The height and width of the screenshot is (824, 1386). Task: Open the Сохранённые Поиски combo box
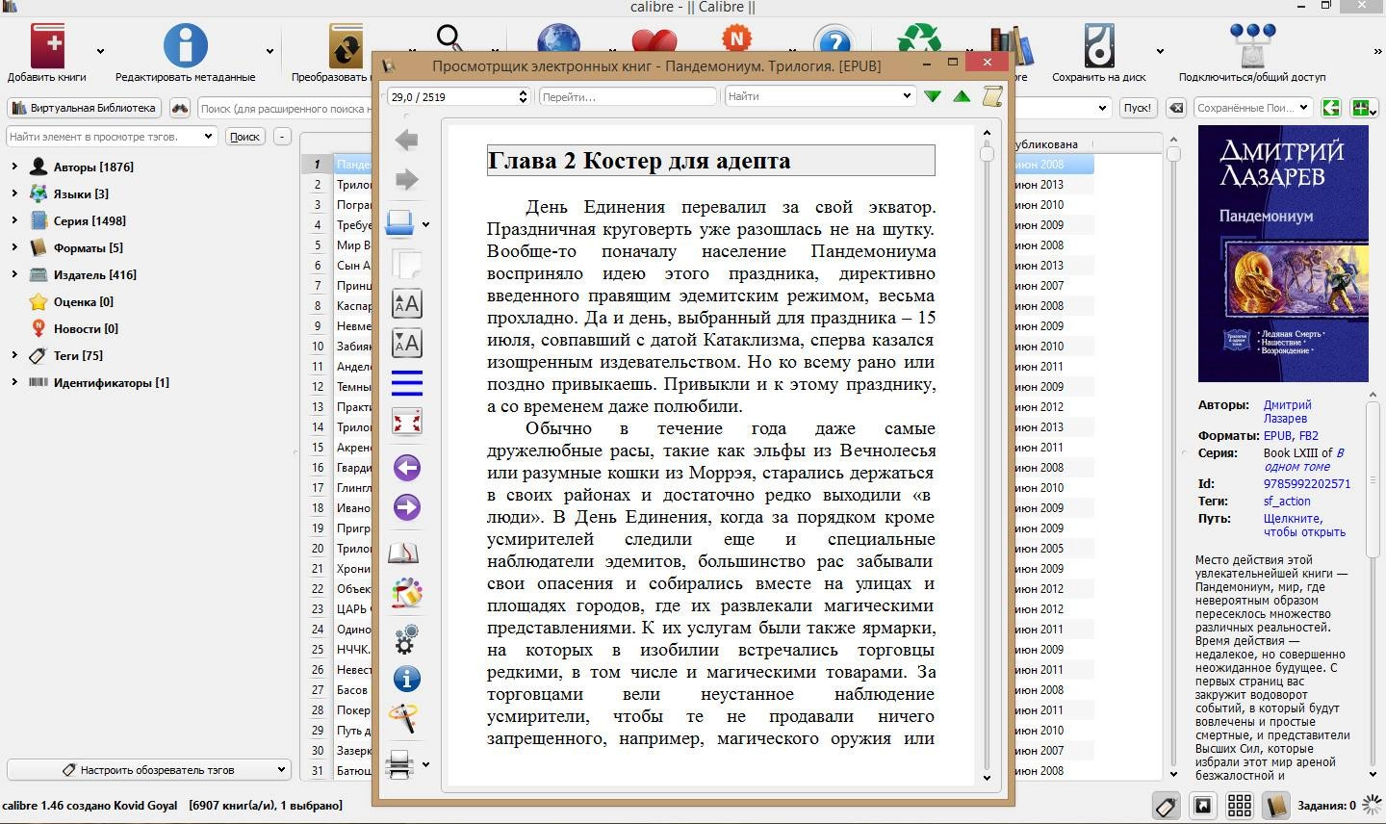pos(1252,108)
